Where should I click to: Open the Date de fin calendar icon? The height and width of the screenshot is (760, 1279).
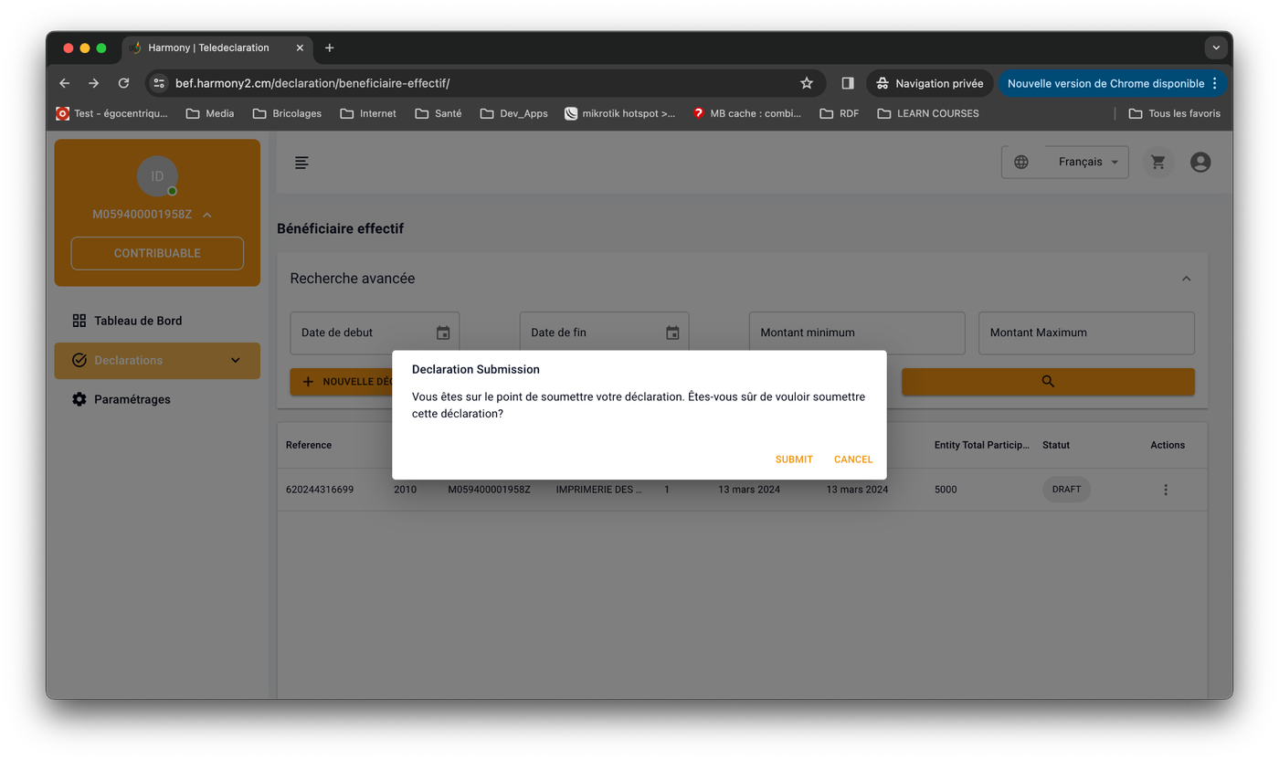672,333
